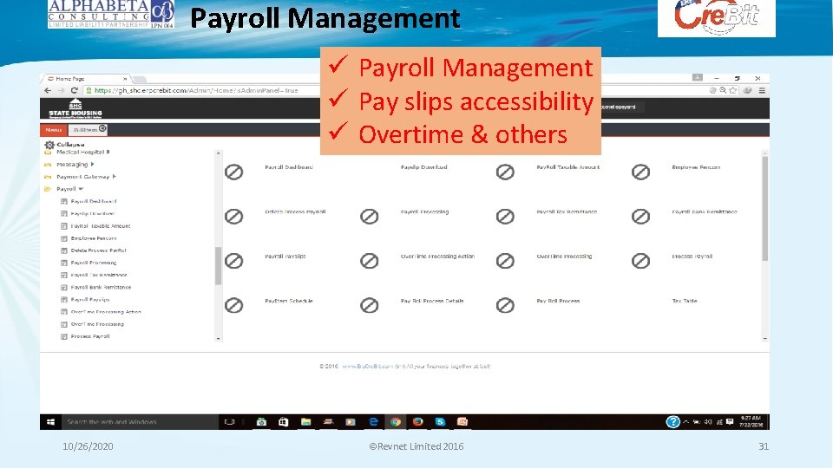Viewport: 833px width, 468px height.
Task: Open OverTime Processing Action in the sidebar
Action: pos(106,312)
